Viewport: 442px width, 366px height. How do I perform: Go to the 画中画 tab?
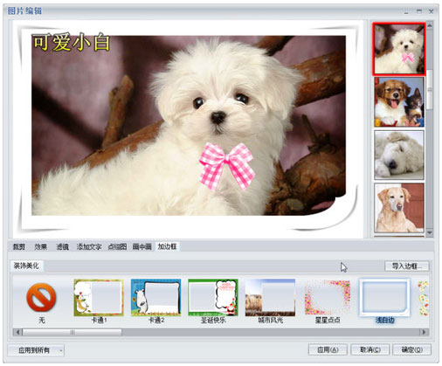(x=142, y=247)
